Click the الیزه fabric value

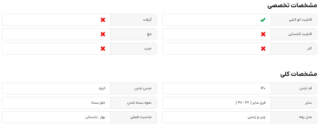coord(102,88)
